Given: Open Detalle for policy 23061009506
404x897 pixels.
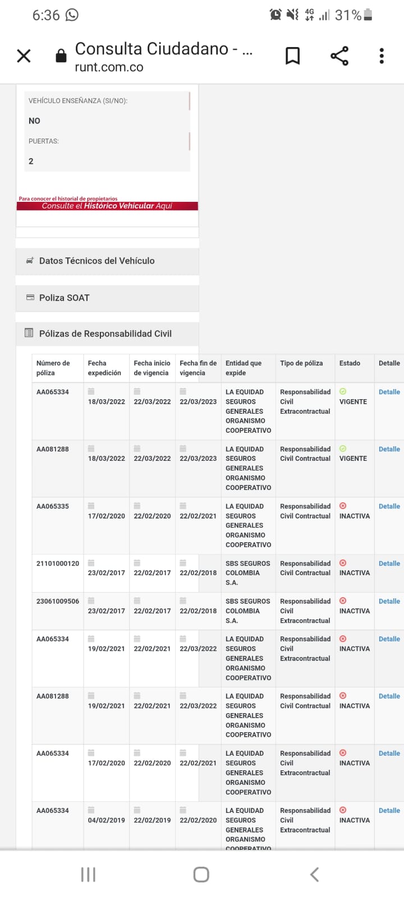Looking at the screenshot, I should click(389, 601).
